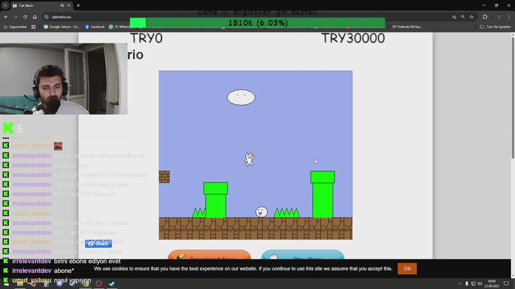Bookmark this page with the star icon
The width and height of the screenshot is (515, 289).
point(472,17)
